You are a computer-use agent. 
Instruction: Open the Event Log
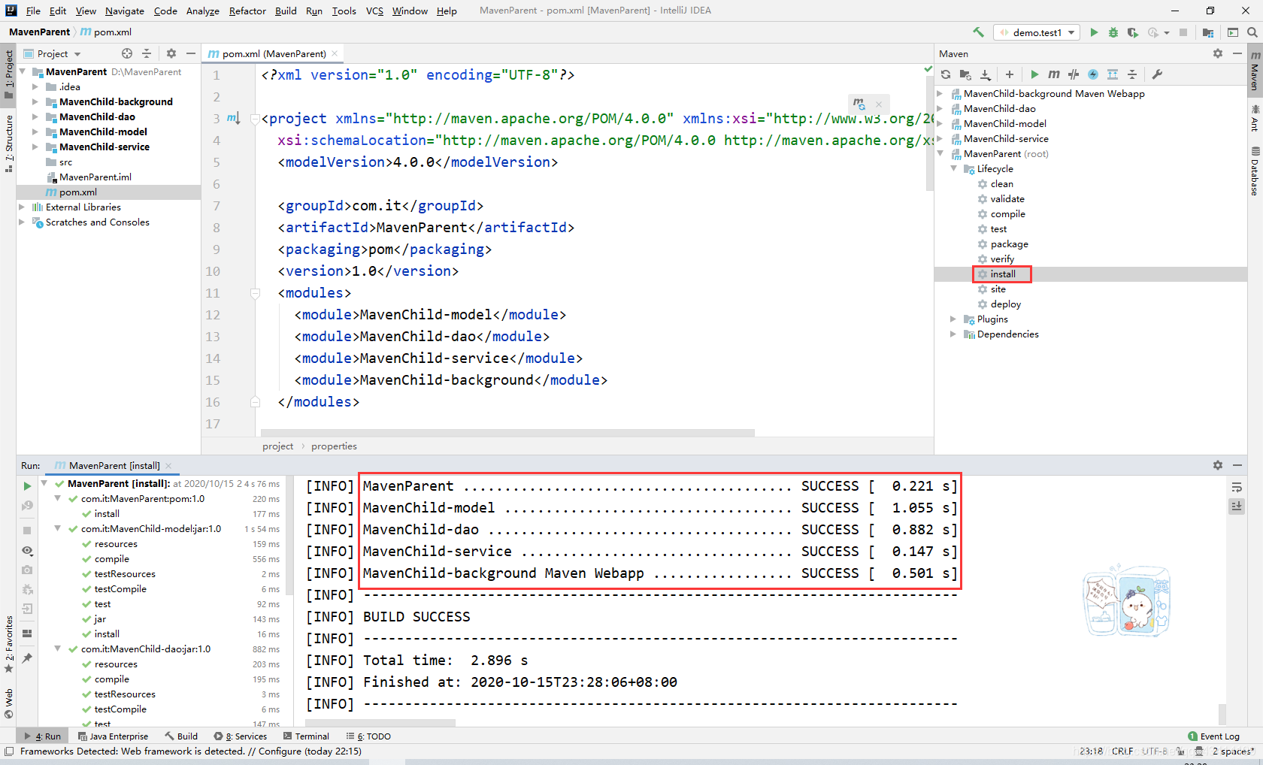(1213, 736)
